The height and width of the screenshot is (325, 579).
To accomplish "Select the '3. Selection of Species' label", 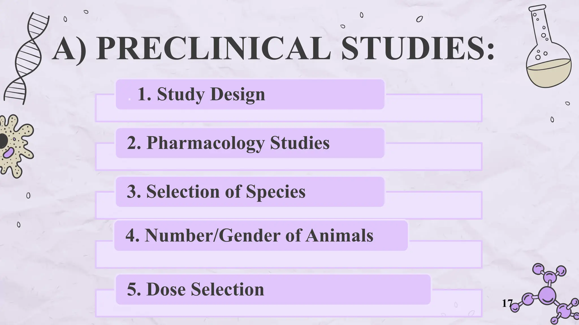I will click(216, 192).
